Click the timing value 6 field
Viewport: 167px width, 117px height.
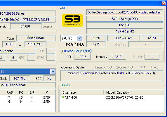[x=13, y=58]
